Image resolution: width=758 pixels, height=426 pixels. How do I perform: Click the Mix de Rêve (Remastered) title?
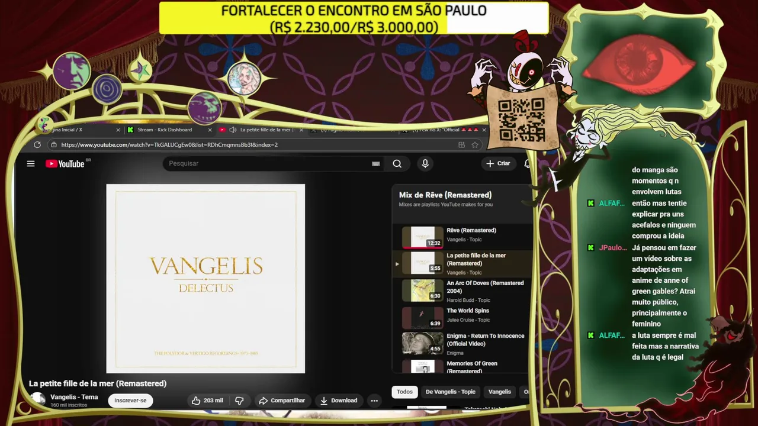tap(445, 195)
